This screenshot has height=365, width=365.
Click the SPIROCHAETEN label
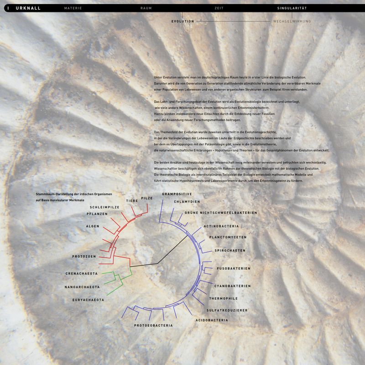point(230,250)
